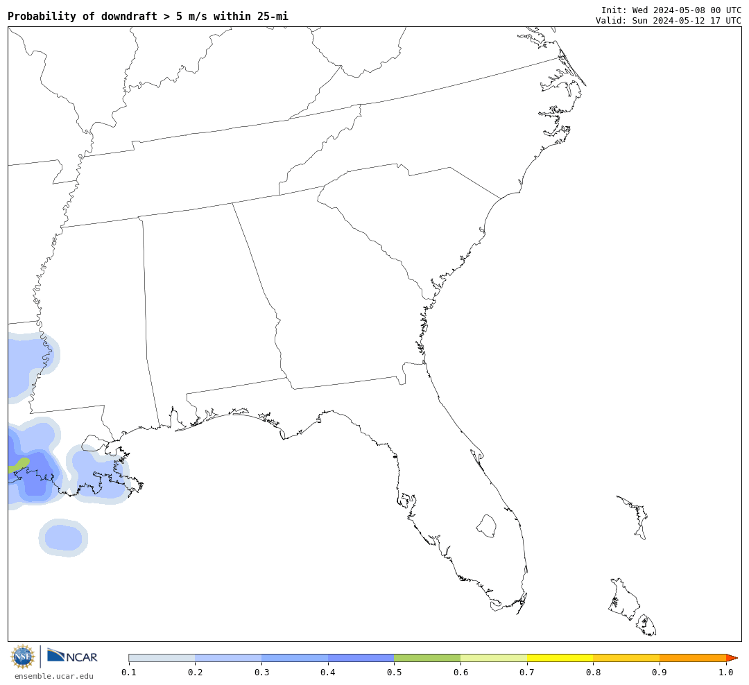Click the colorbar tick label 0.7
This screenshot has height=685, width=749.
tap(527, 672)
